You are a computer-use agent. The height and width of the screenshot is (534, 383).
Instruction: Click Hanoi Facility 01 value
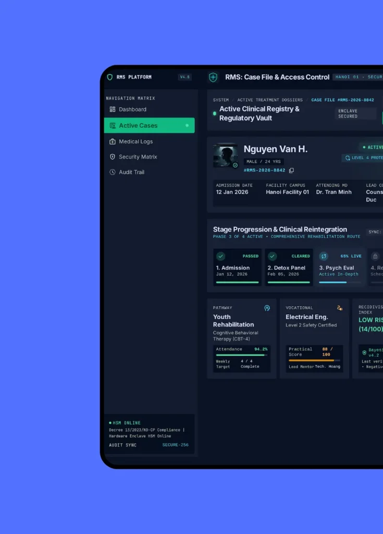[x=287, y=192]
